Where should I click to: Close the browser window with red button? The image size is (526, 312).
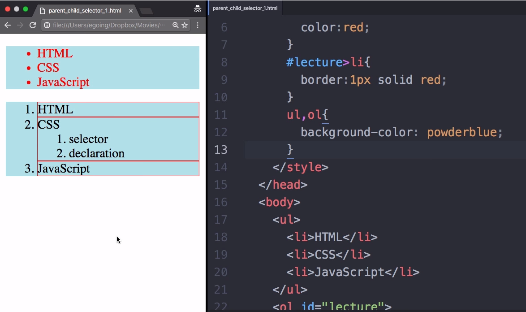(8, 9)
